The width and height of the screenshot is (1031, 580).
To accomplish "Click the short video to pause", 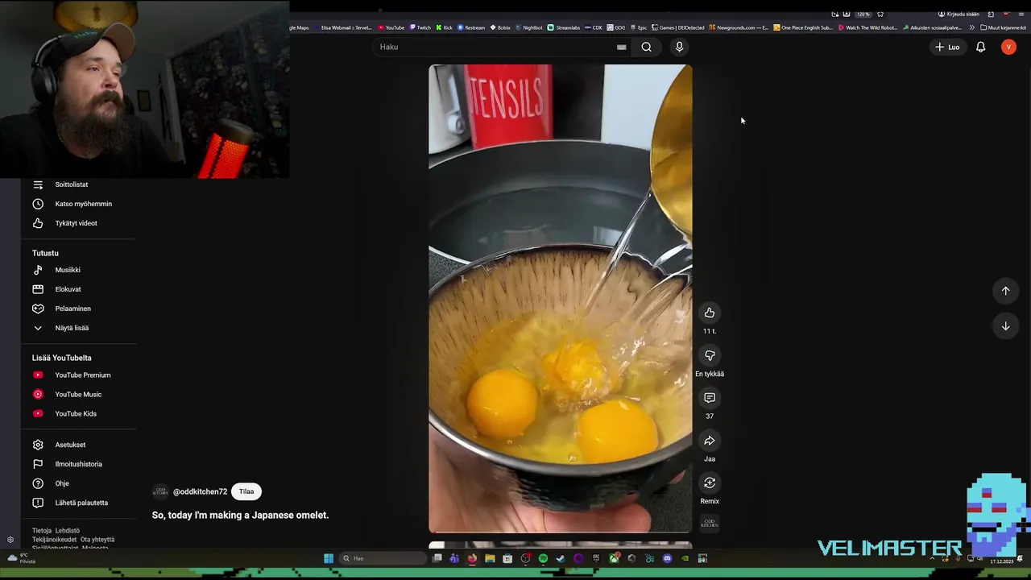I will pyautogui.click(x=560, y=298).
